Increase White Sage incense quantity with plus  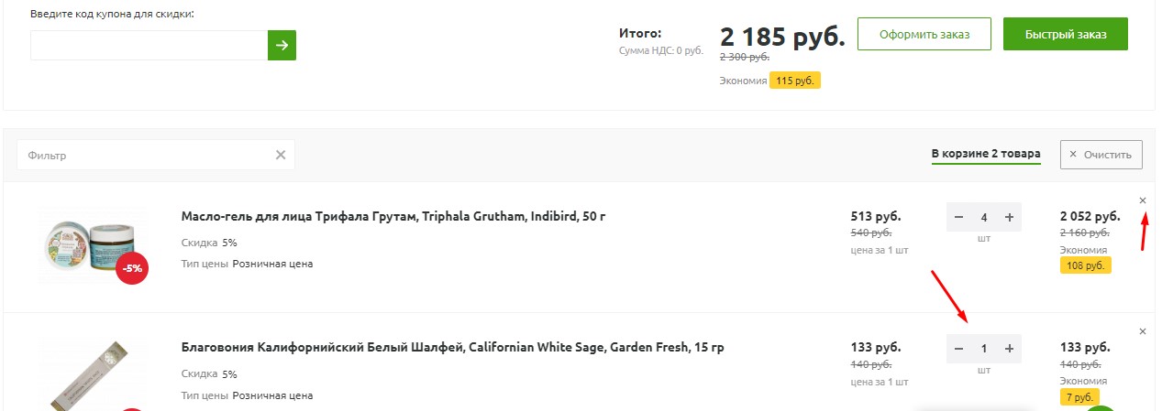coord(1009,349)
